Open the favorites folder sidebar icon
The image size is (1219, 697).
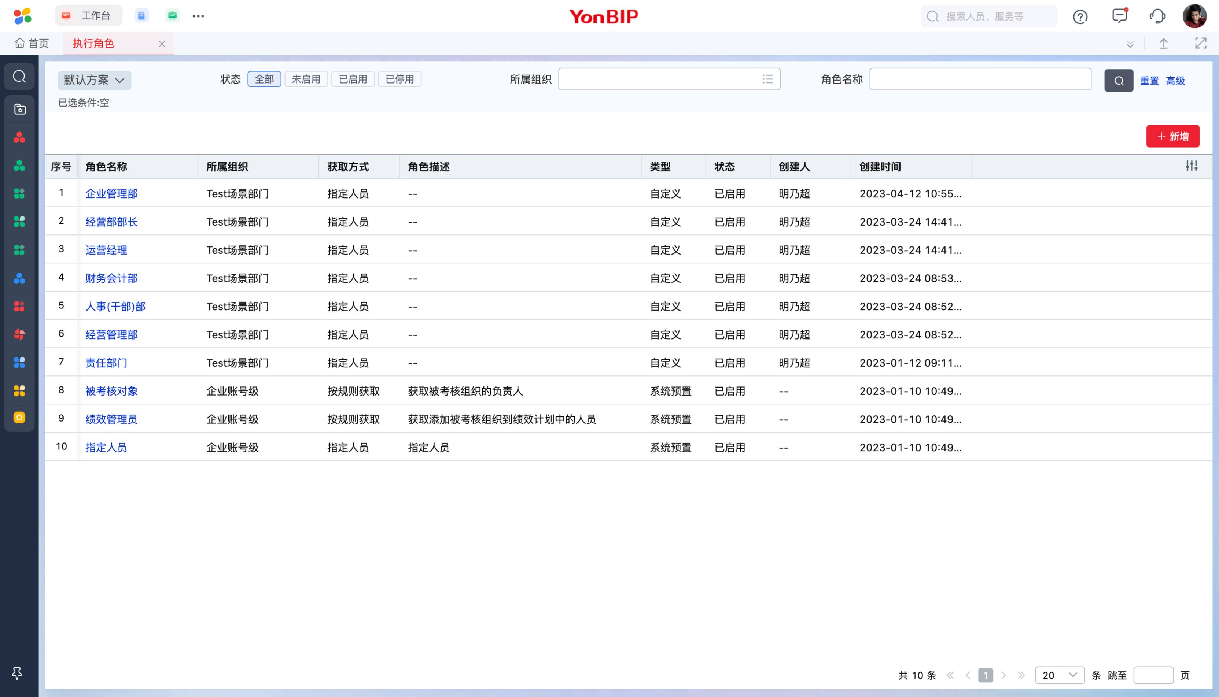pos(19,109)
